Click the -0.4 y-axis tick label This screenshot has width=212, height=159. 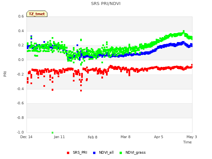coord(21,89)
